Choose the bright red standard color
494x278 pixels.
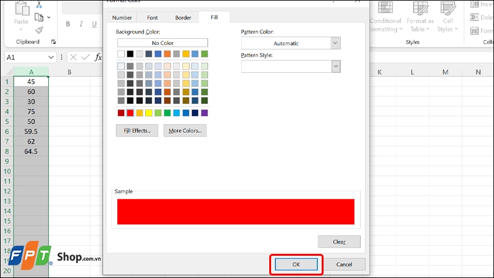130,113
